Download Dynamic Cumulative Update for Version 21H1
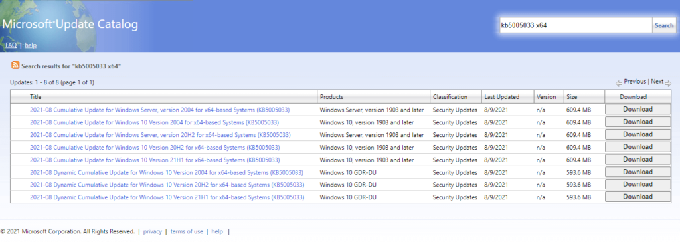 [x=637, y=197]
